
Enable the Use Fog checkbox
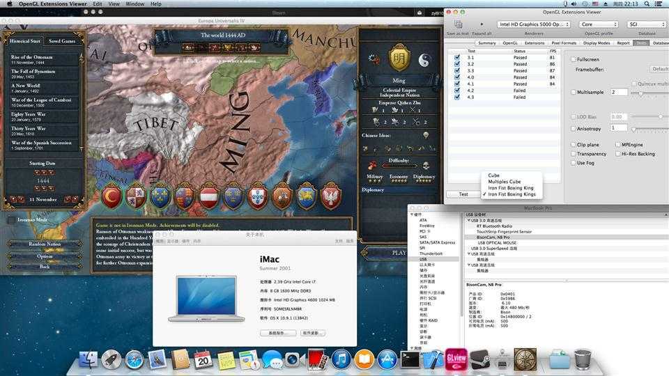(x=574, y=163)
